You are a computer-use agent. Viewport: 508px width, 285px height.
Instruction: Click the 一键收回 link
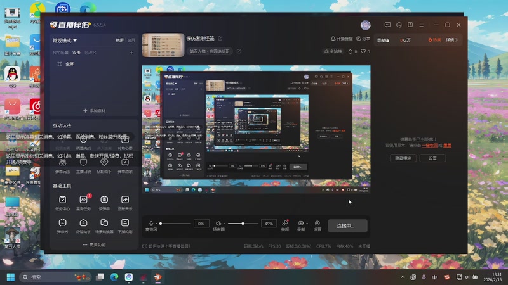tap(430, 146)
